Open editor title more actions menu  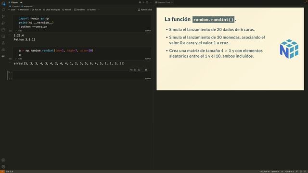151,2
